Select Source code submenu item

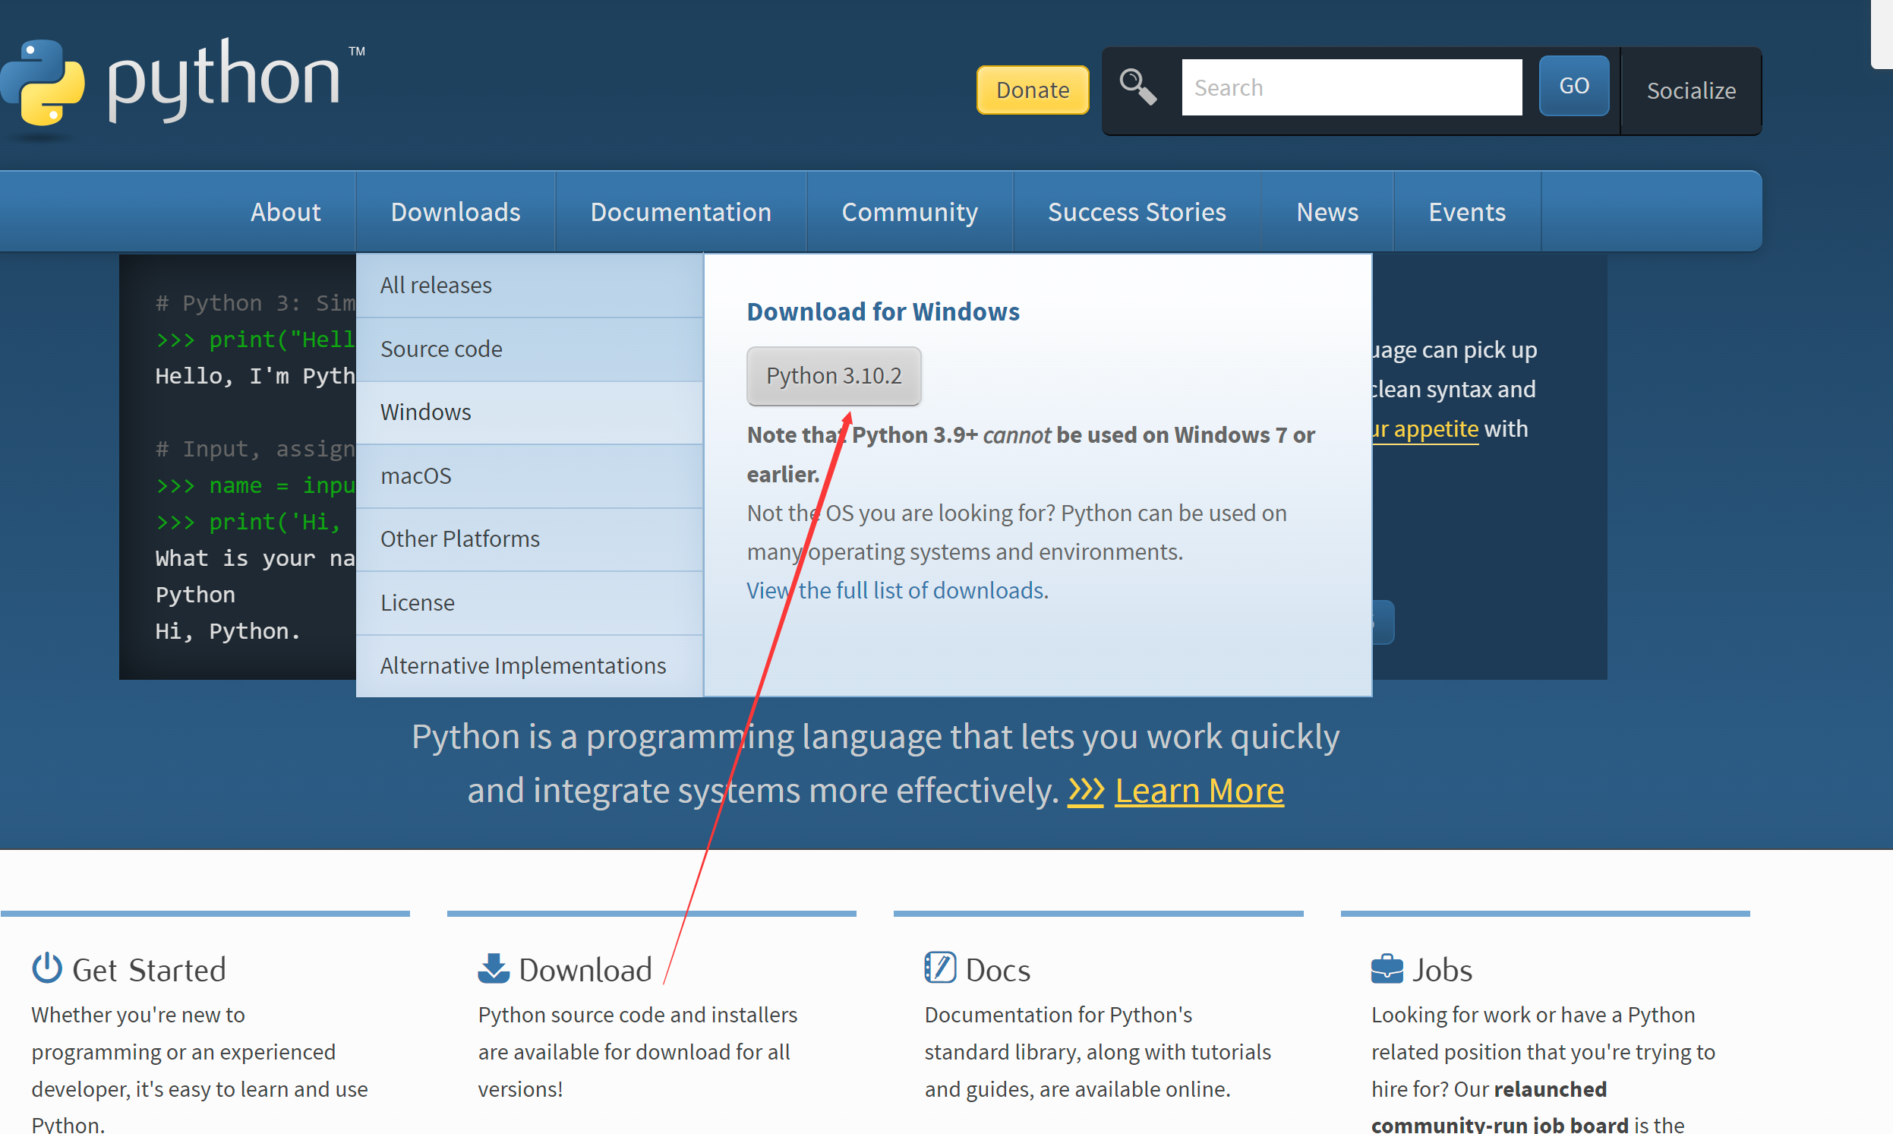pyautogui.click(x=528, y=349)
